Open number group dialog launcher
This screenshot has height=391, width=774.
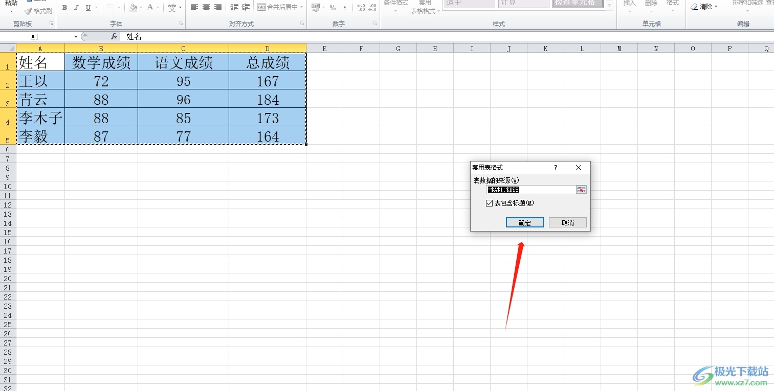click(x=375, y=24)
